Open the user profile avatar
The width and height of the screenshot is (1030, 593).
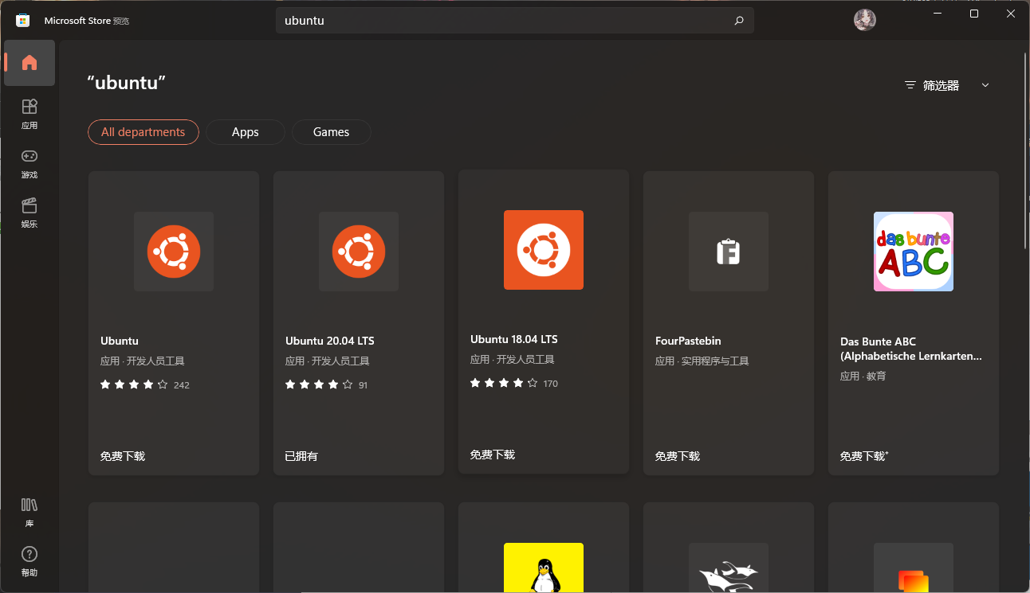(865, 20)
